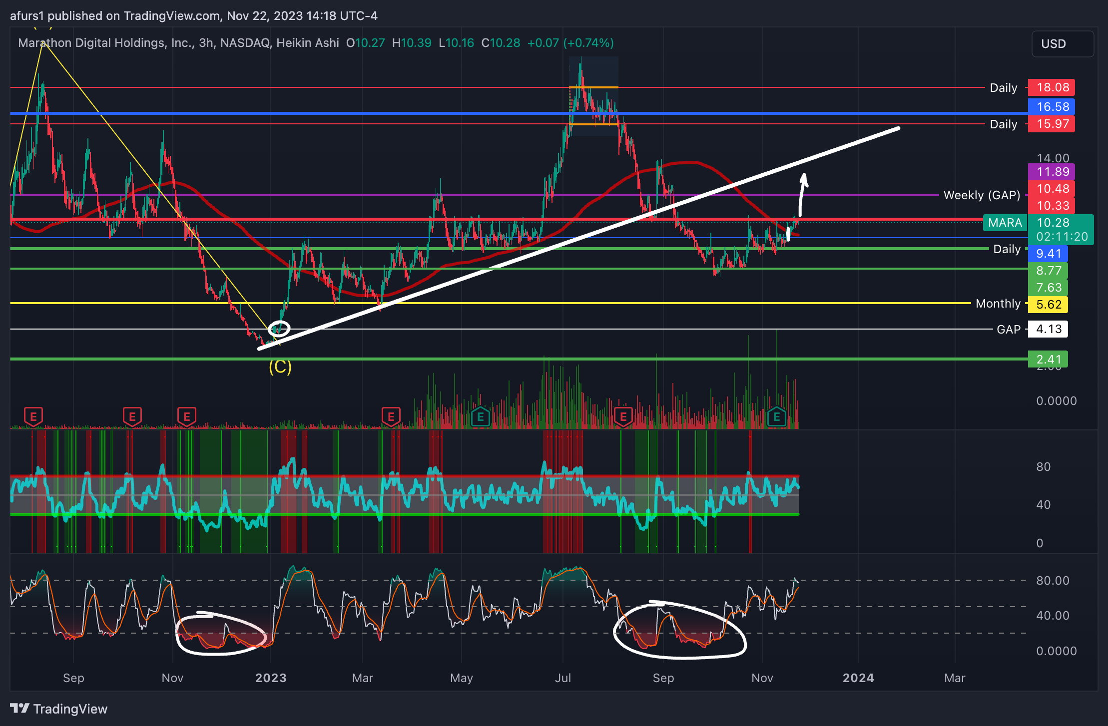The width and height of the screenshot is (1108, 726).
Task: Select the MARA ticker price tag
Action: [x=1005, y=223]
